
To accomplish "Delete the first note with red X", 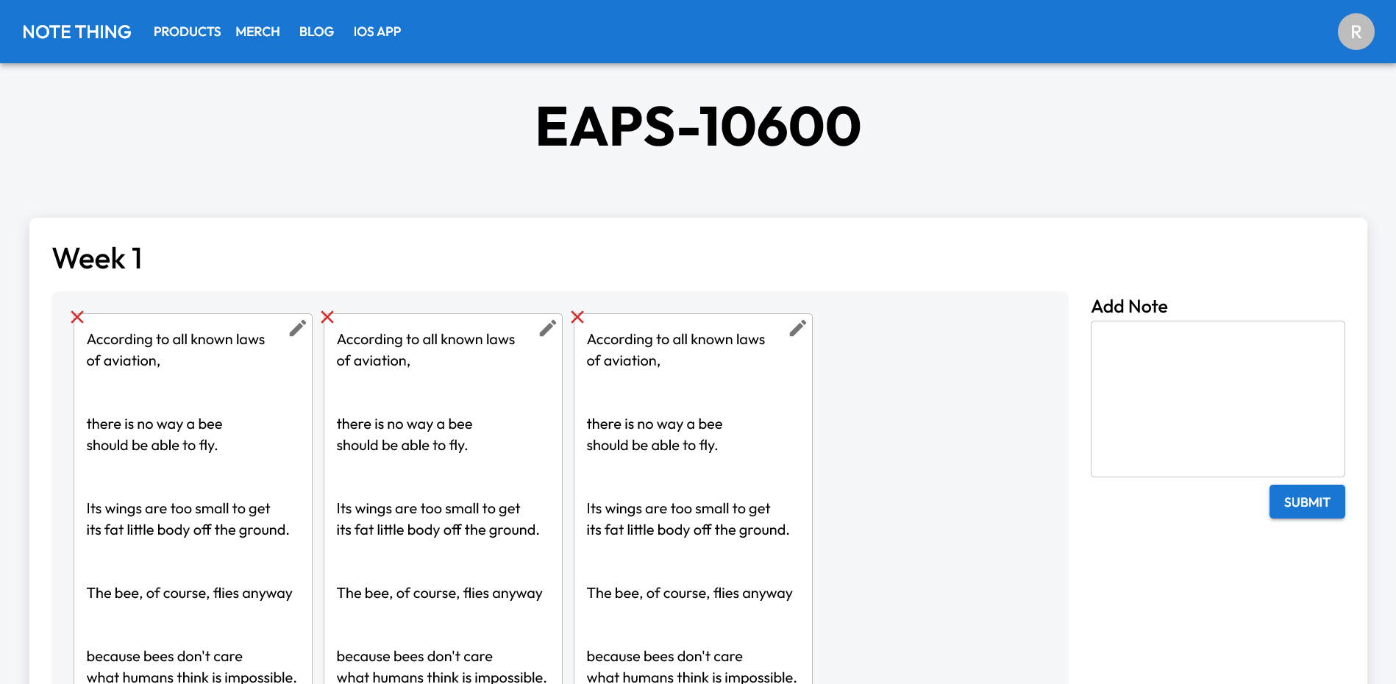I will 77,317.
